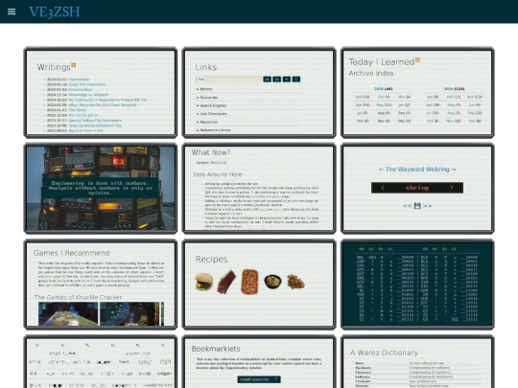Select the burger recipe image

point(204,282)
